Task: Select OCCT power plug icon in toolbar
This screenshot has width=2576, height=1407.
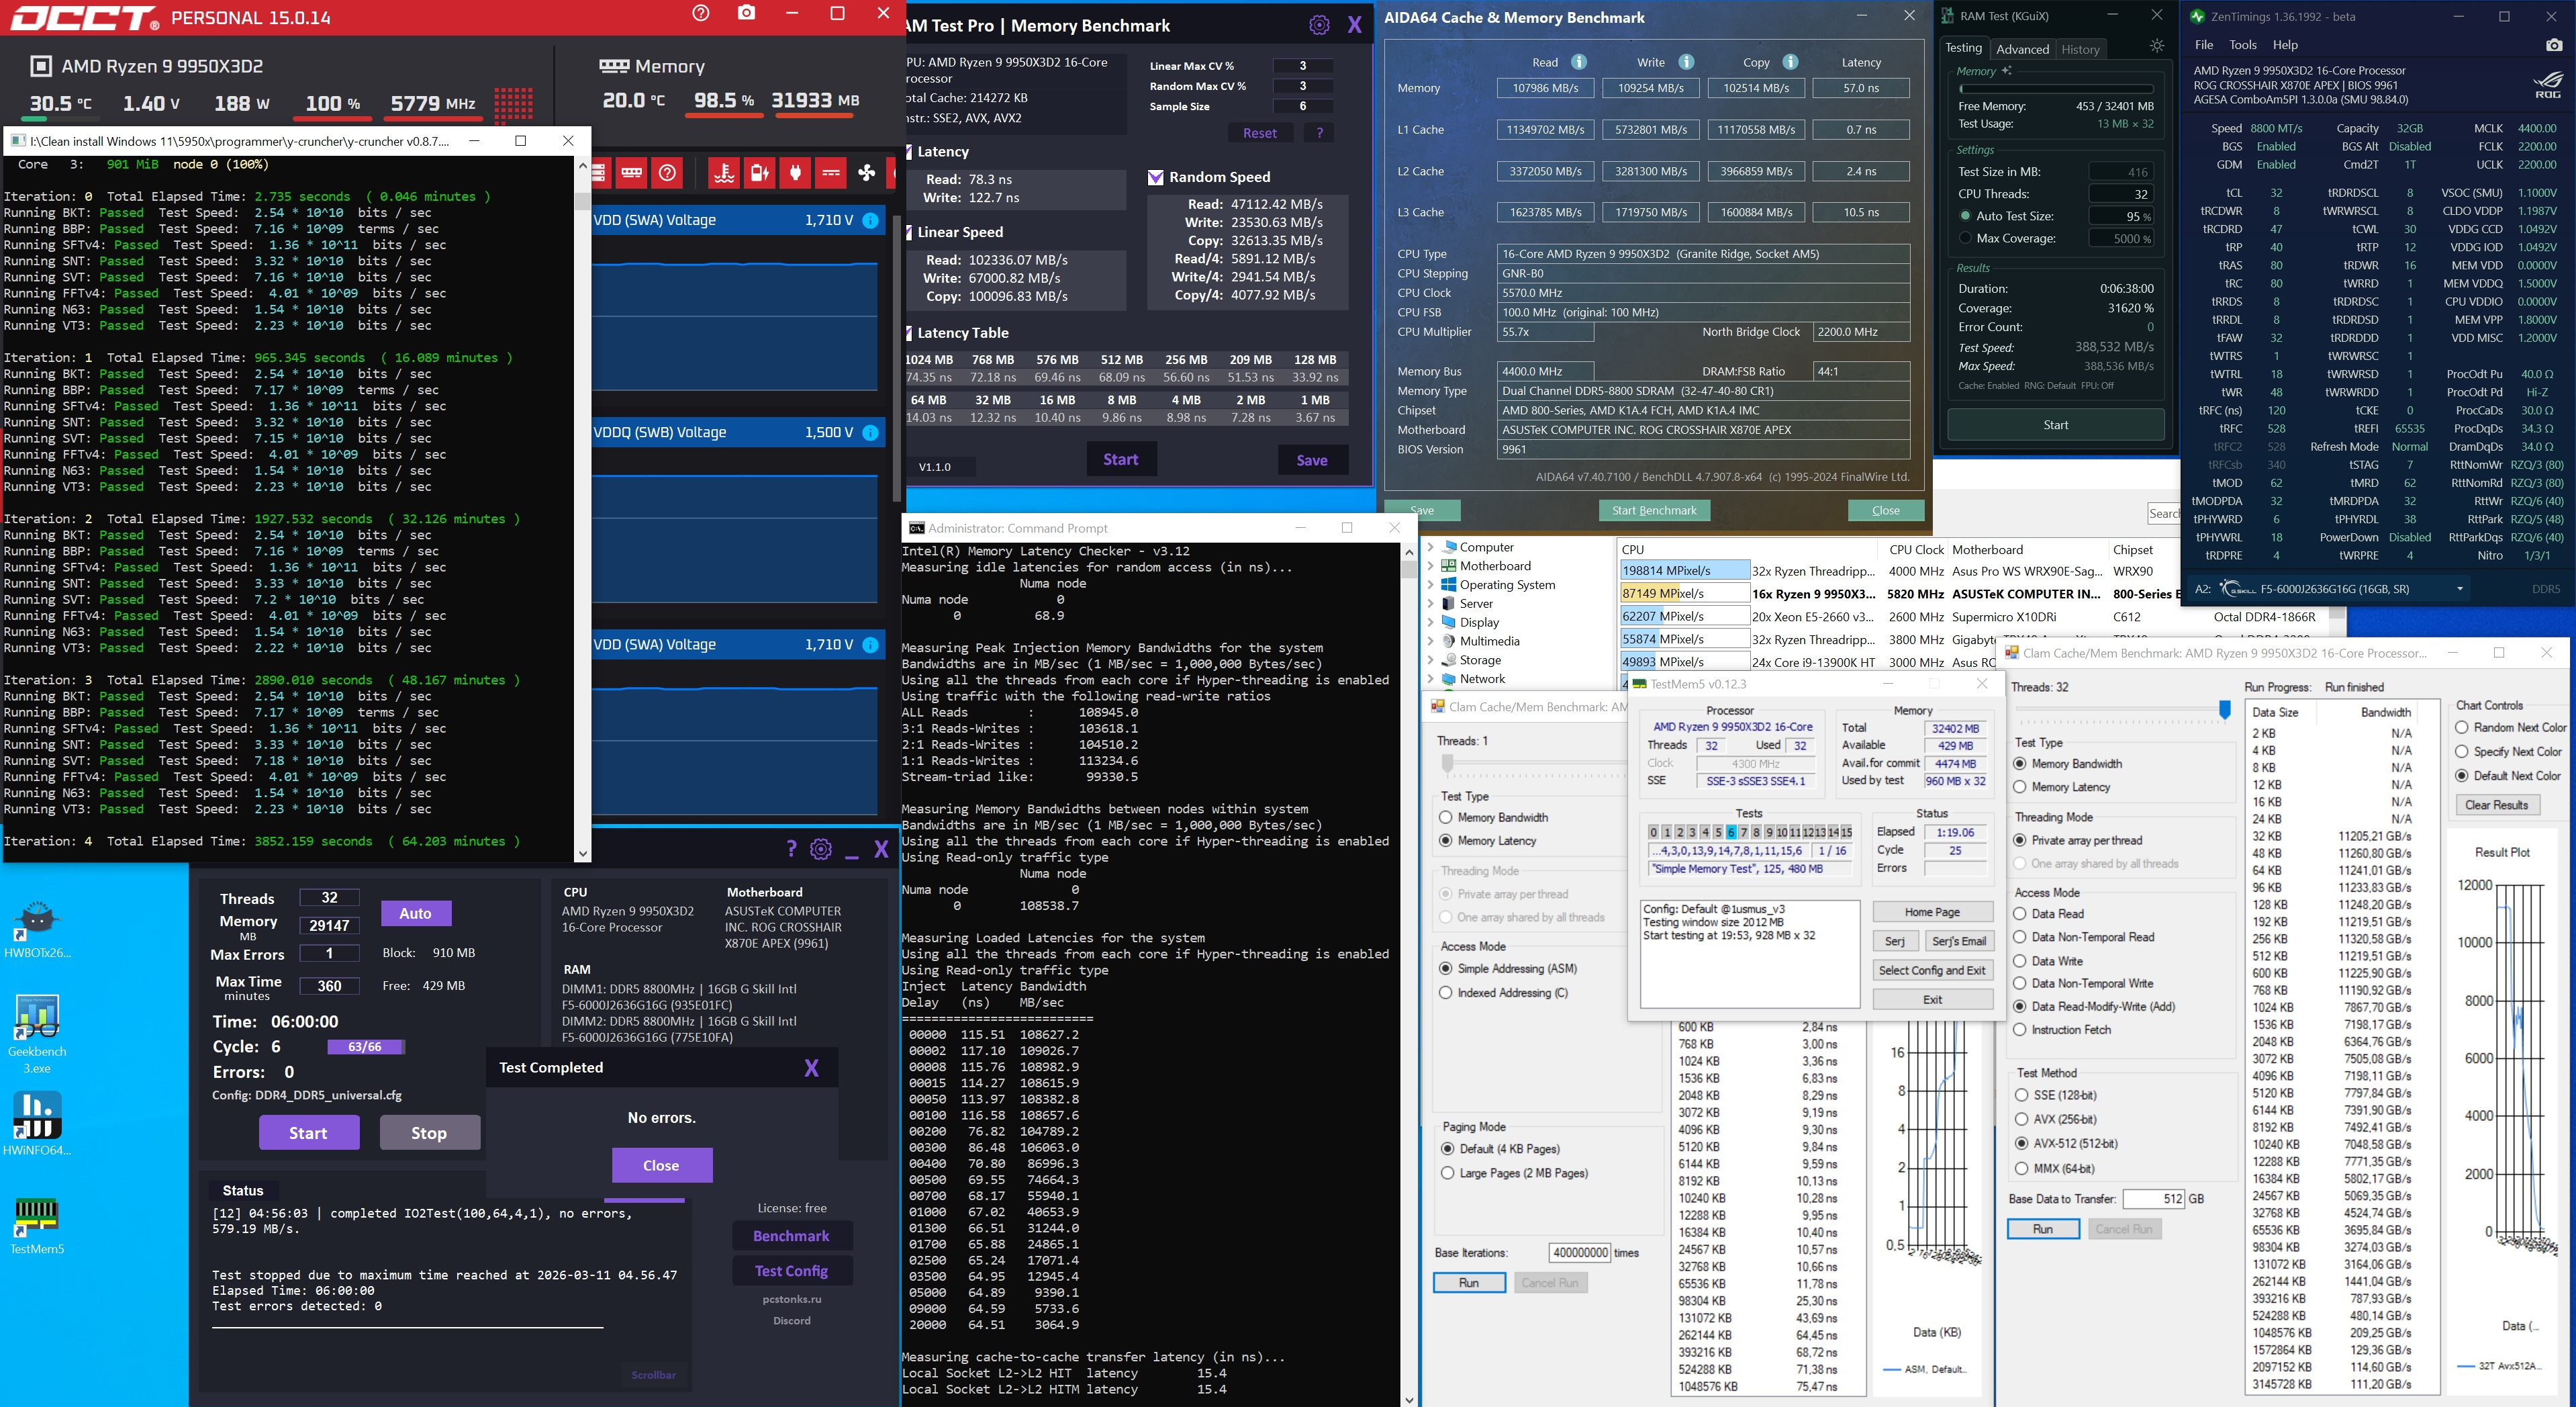Action: pos(796,173)
